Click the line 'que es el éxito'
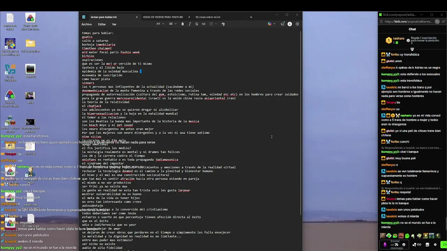This screenshot has height=251, width=447. coord(95,221)
